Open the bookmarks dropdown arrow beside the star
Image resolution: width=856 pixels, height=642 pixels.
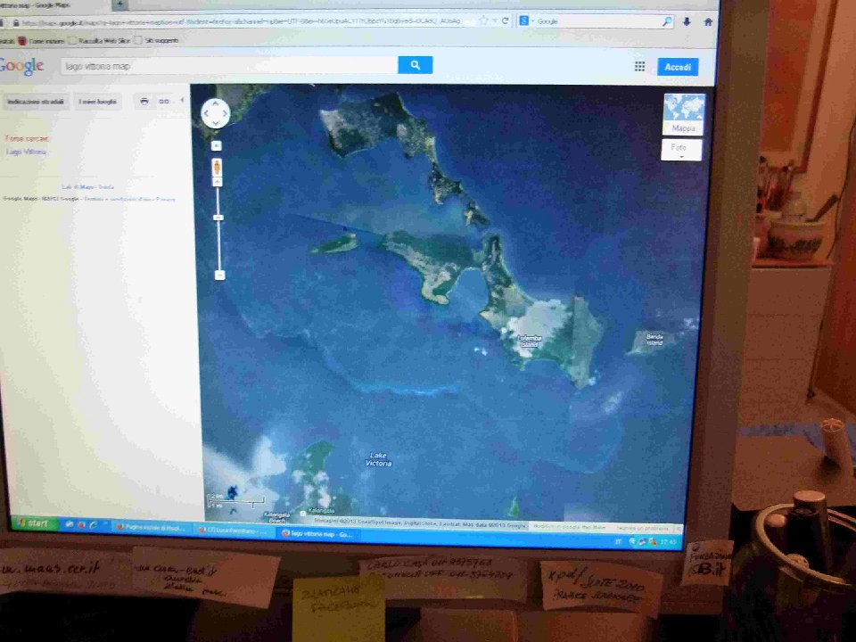[494, 21]
